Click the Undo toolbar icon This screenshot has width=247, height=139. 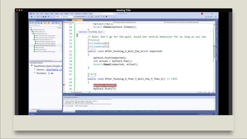point(49,17)
